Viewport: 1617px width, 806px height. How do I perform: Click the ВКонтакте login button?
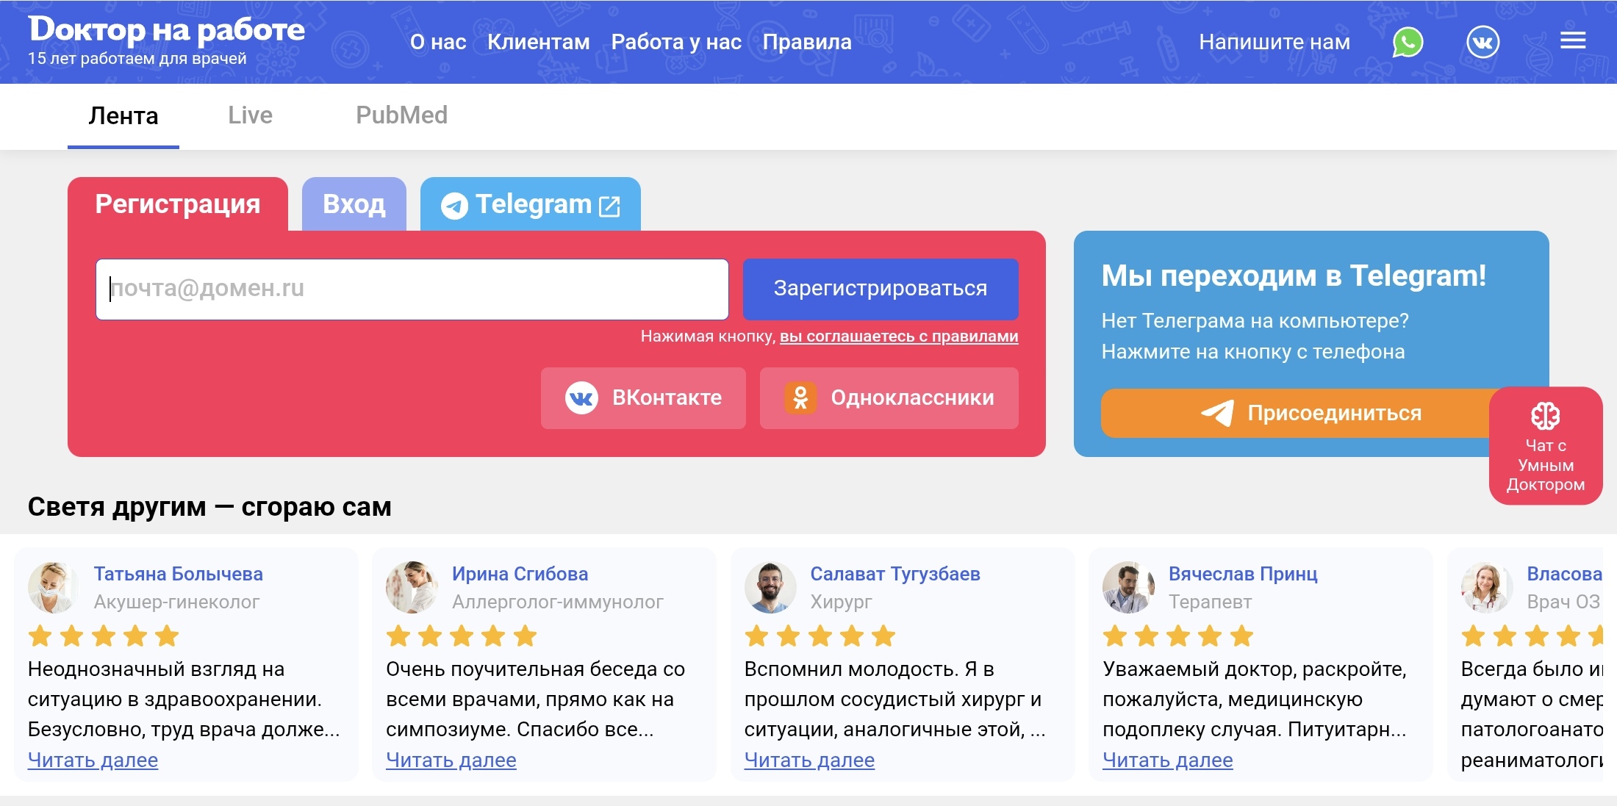pyautogui.click(x=643, y=397)
